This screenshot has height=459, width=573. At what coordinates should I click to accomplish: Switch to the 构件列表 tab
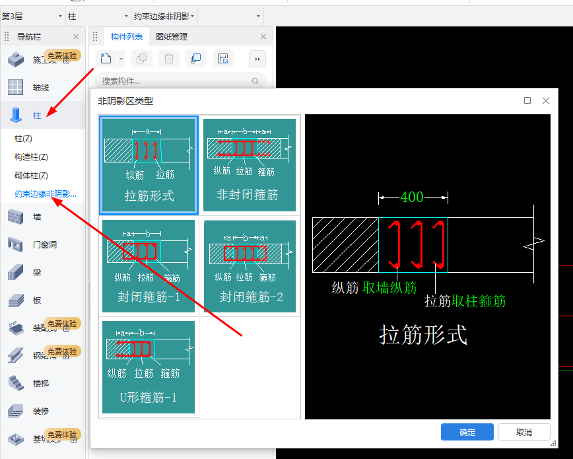(x=127, y=36)
